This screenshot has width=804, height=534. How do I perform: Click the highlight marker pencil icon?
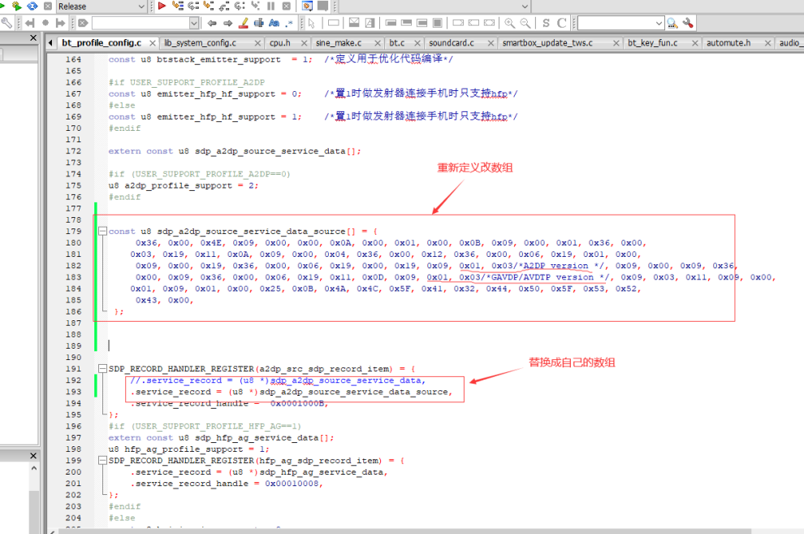244,23
